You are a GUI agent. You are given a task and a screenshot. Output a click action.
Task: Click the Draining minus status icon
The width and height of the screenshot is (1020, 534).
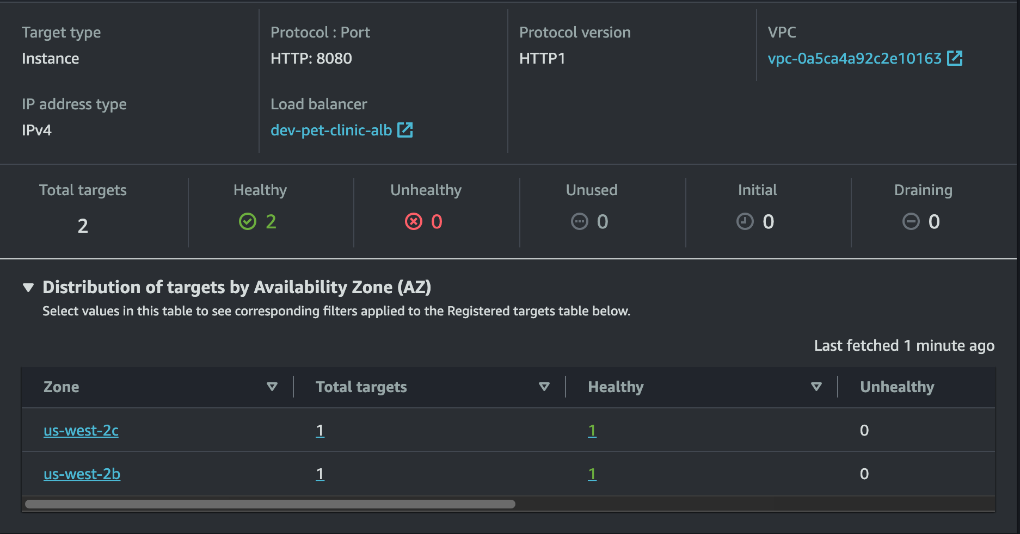pos(911,222)
